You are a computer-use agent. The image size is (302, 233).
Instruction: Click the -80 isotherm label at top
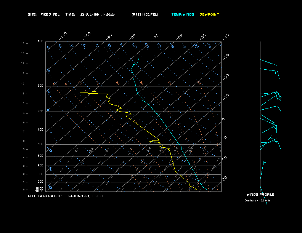(x=132, y=37)
